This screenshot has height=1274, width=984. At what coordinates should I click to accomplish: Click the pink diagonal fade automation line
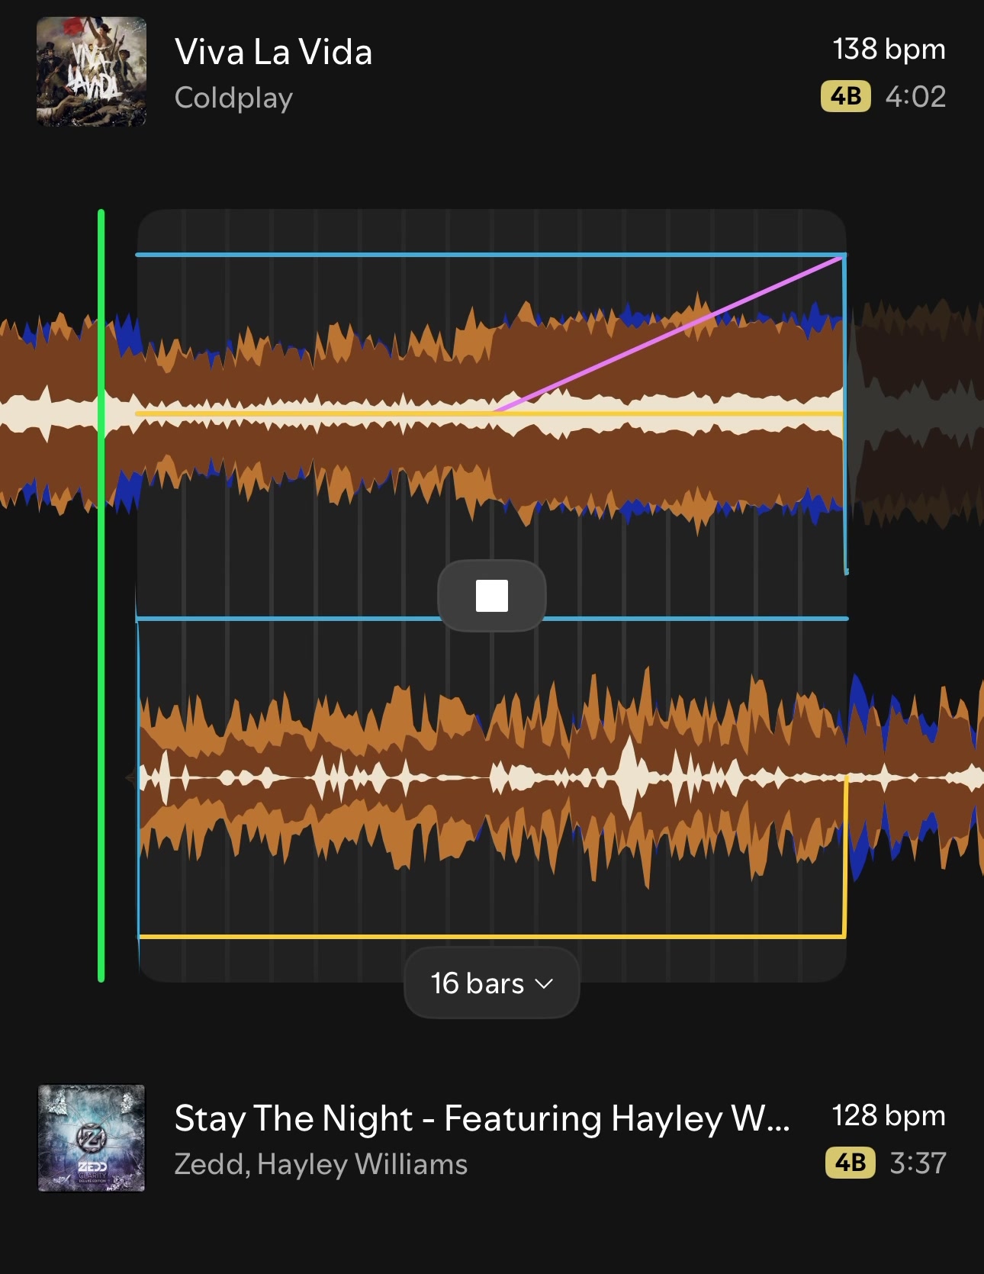[x=668, y=334]
